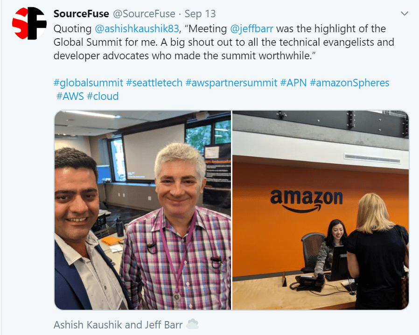
Task: Open the @SourceFuse handle link
Action: tap(144, 14)
